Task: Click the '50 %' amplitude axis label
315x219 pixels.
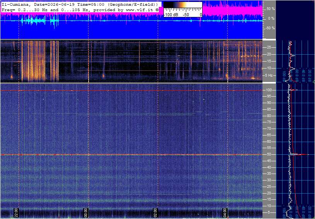Action: click(271, 9)
